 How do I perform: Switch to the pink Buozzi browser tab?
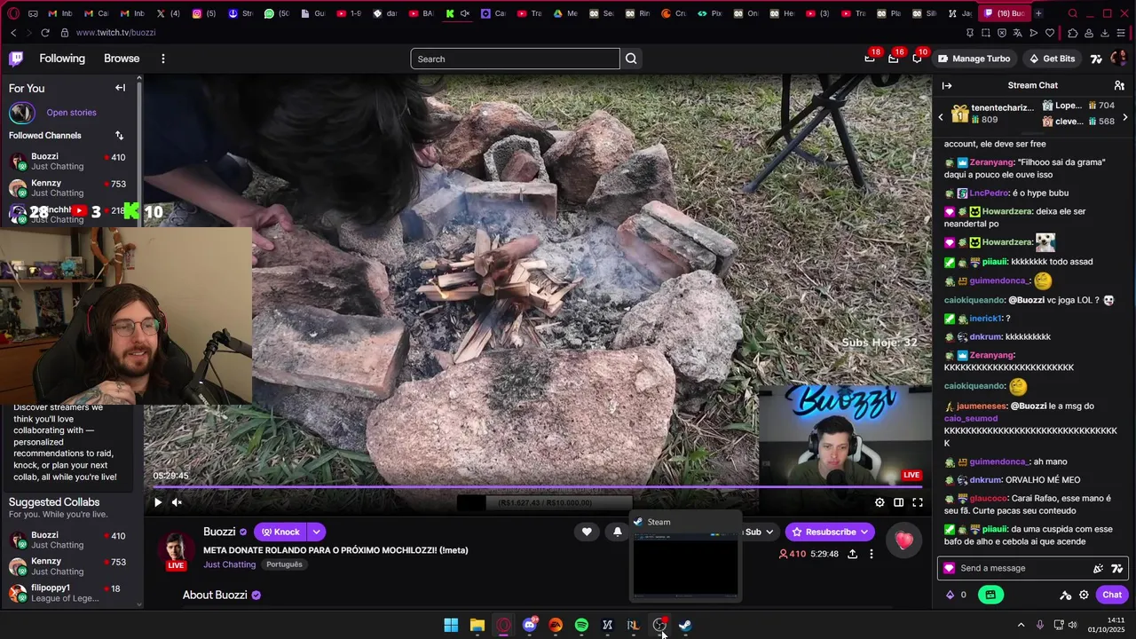(1003, 13)
